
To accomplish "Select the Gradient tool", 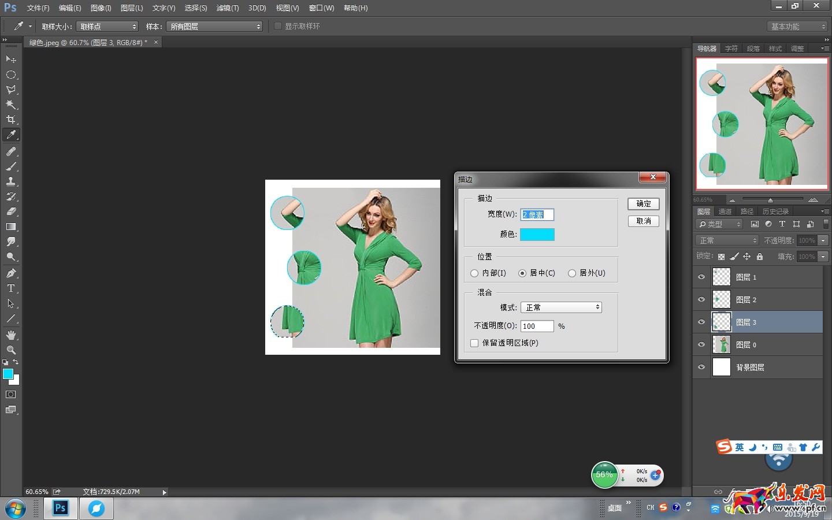I will point(11,226).
